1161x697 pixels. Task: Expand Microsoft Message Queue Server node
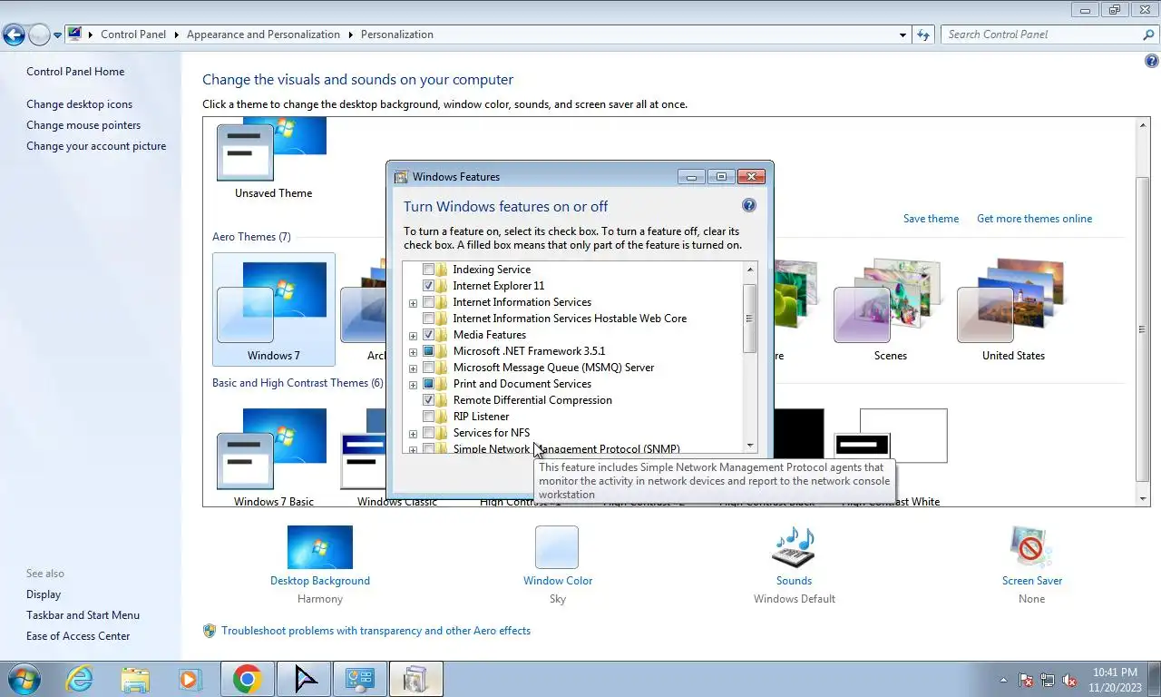tap(414, 368)
